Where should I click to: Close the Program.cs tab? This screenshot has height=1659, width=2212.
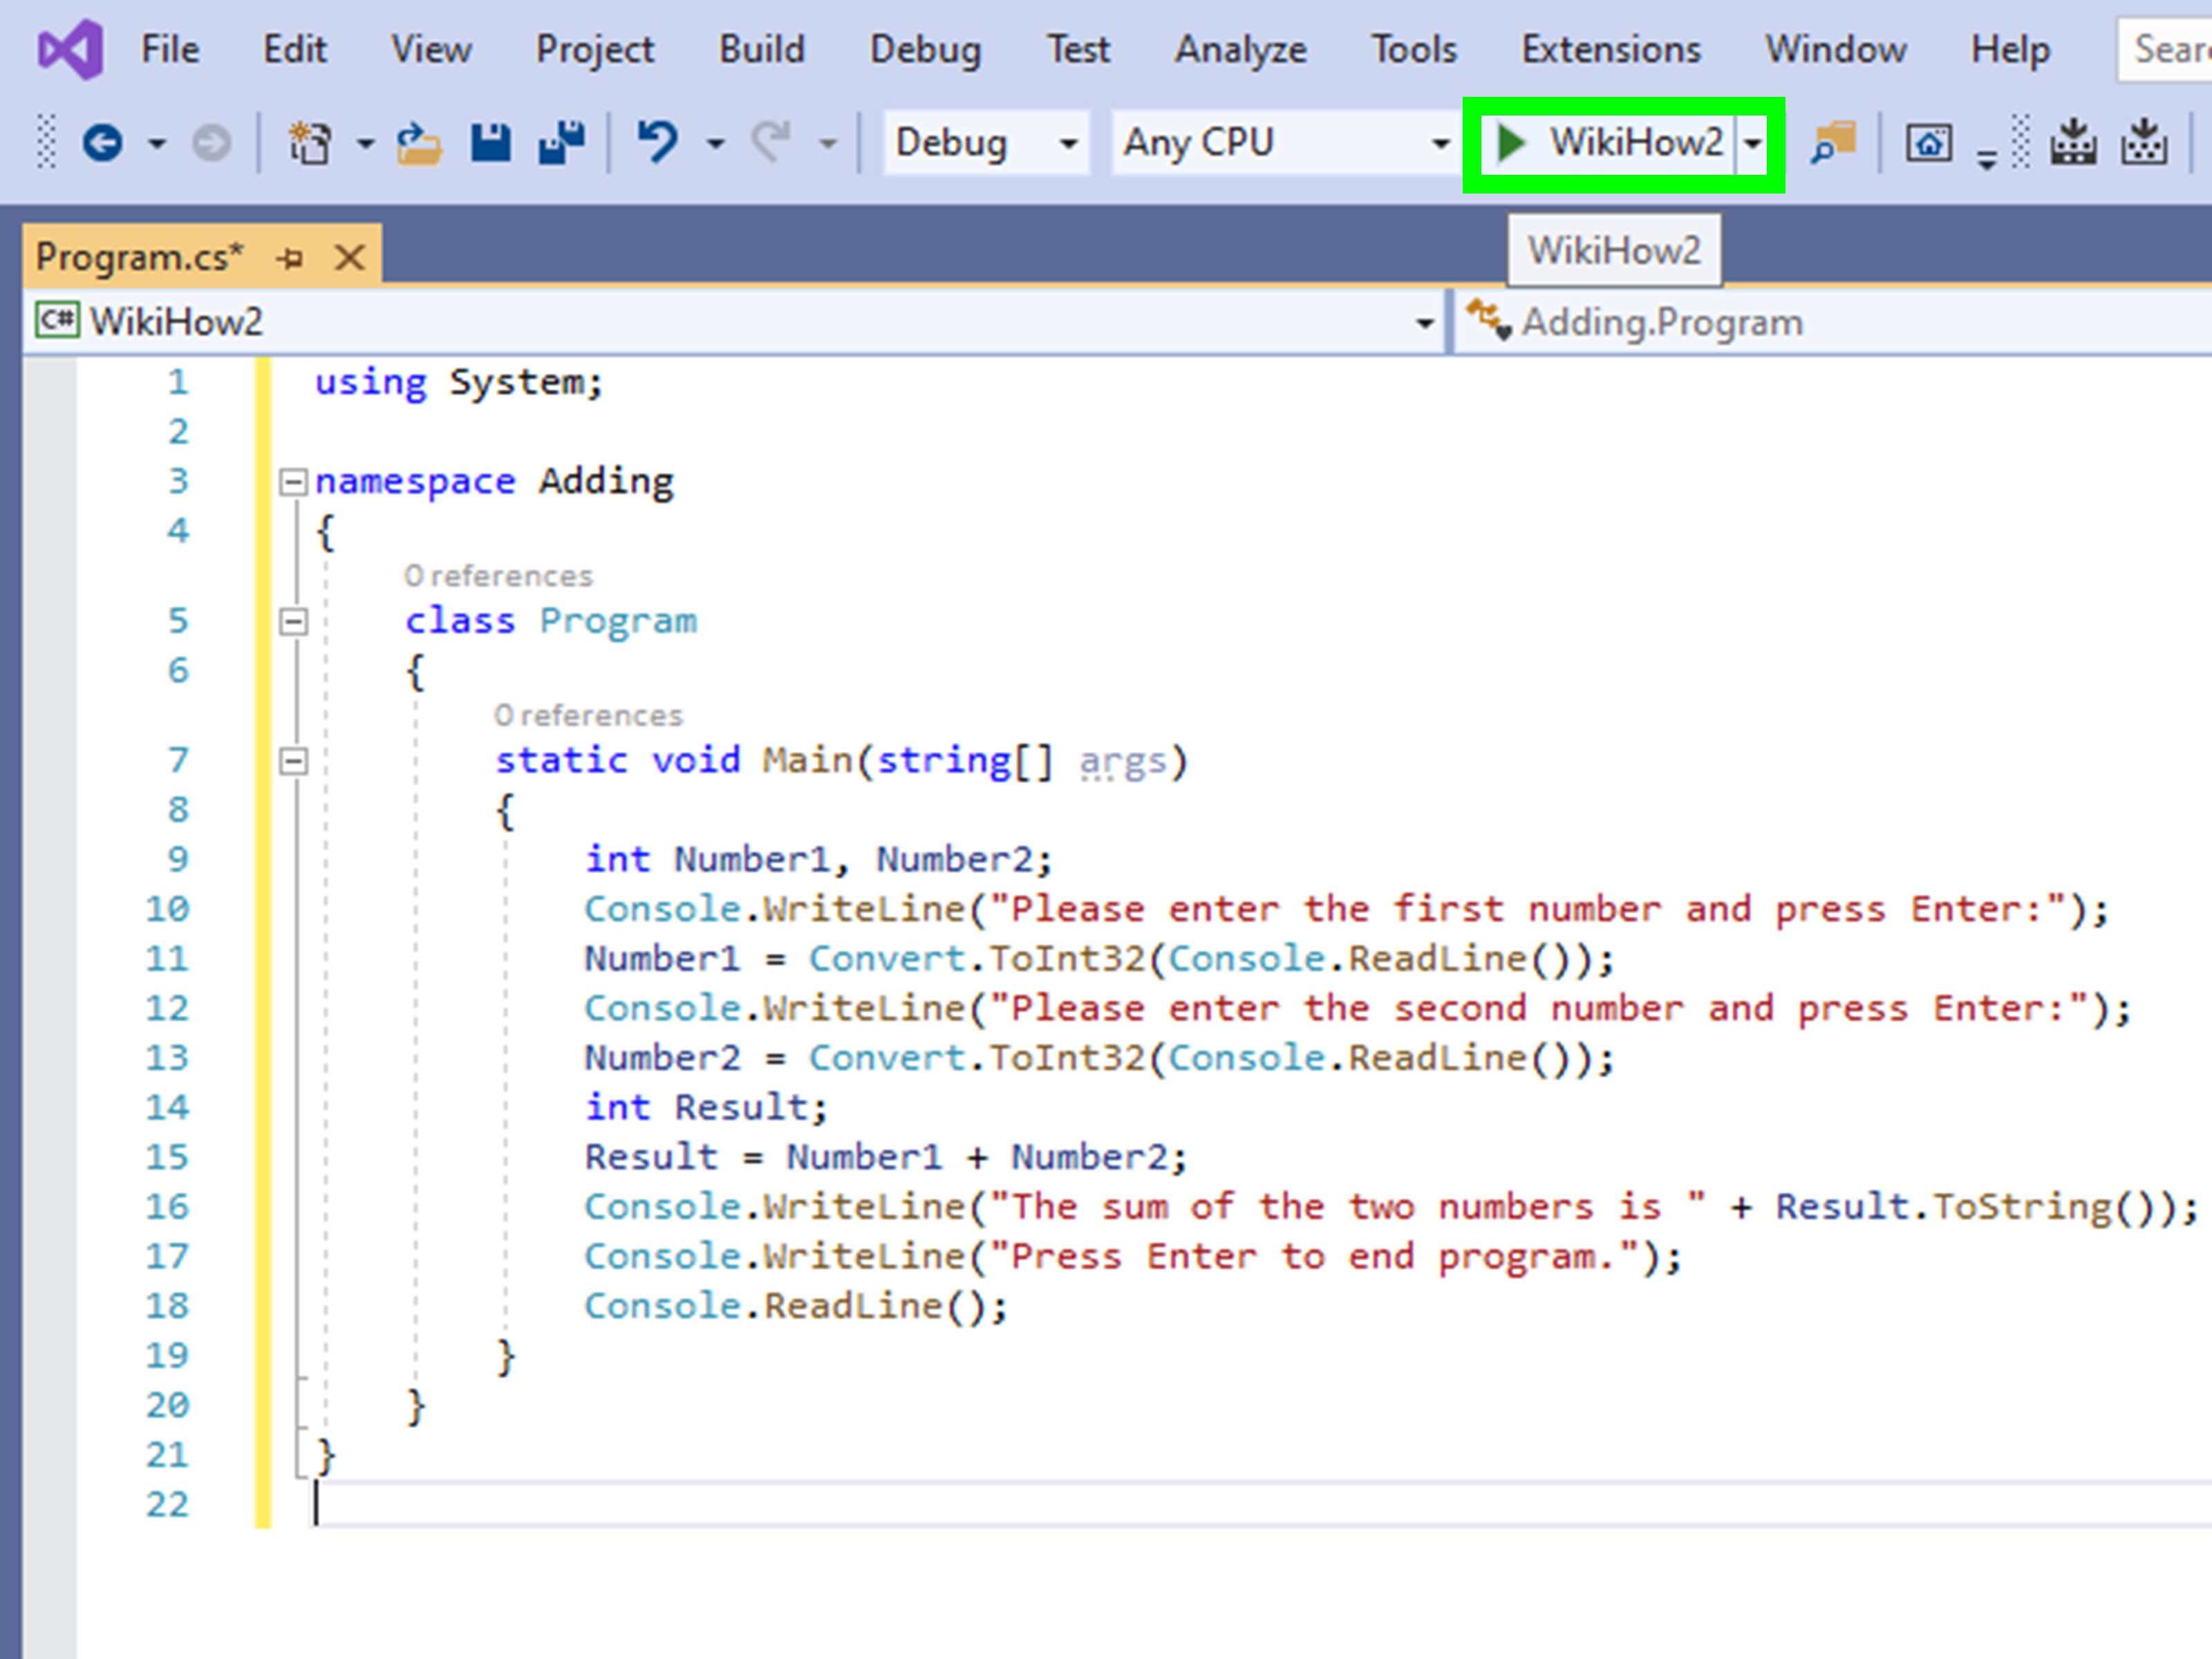point(349,258)
